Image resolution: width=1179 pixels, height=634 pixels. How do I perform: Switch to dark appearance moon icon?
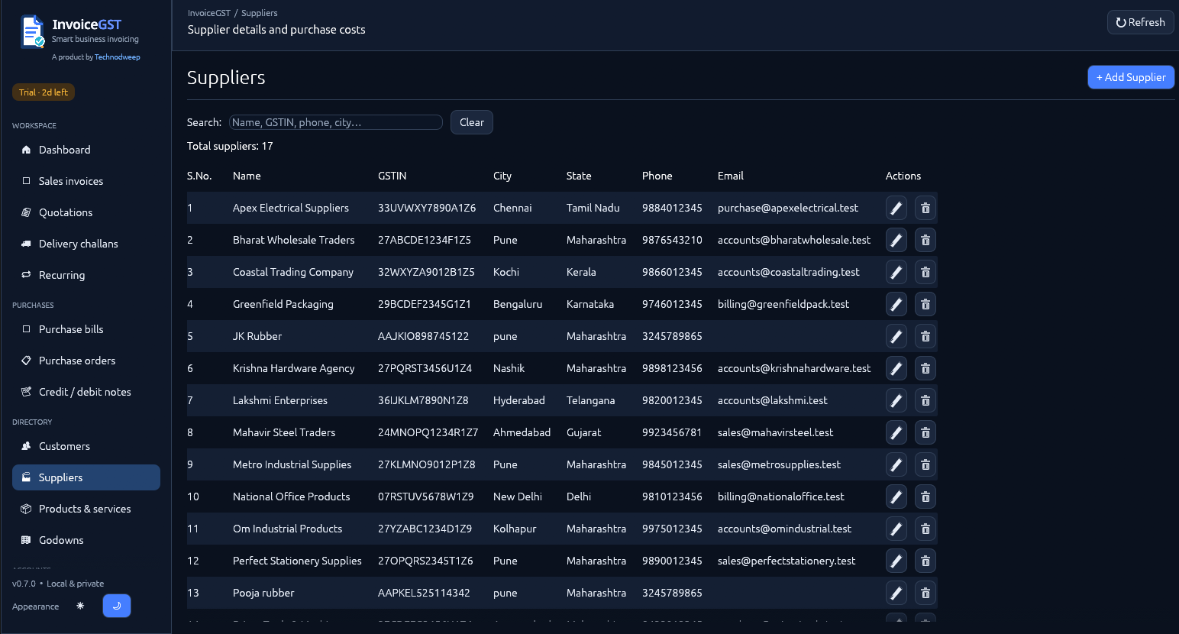tap(117, 606)
